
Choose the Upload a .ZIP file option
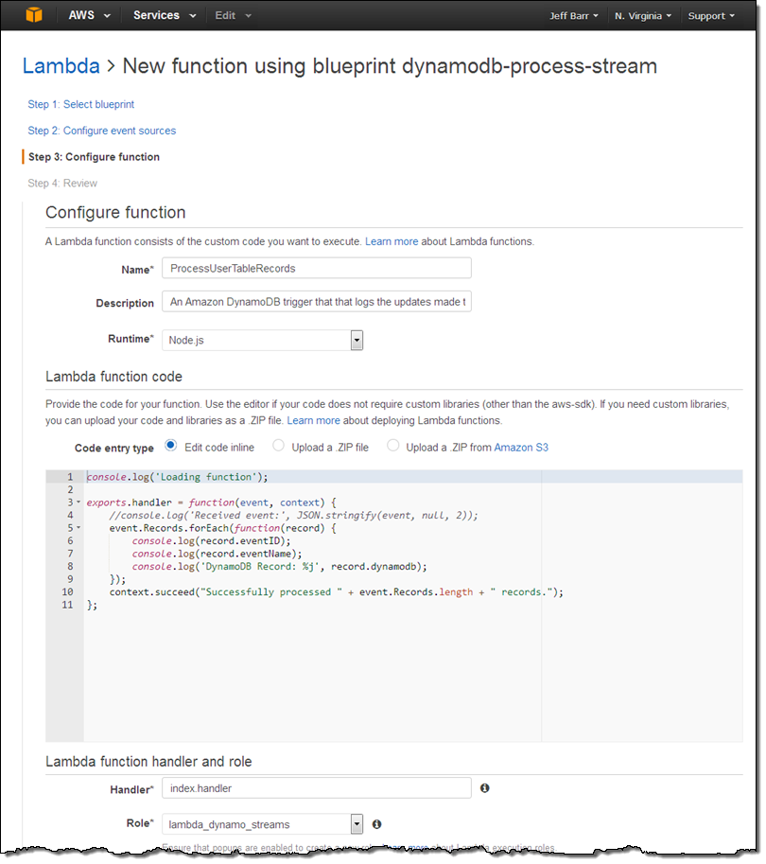tap(278, 446)
